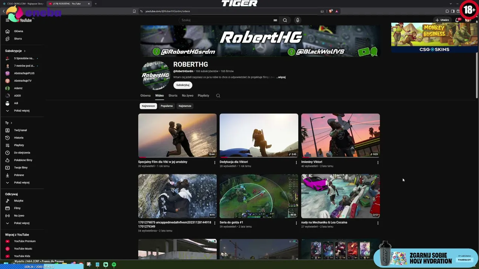Open the Ty section header
The height and width of the screenshot is (269, 479).
(x=9, y=123)
